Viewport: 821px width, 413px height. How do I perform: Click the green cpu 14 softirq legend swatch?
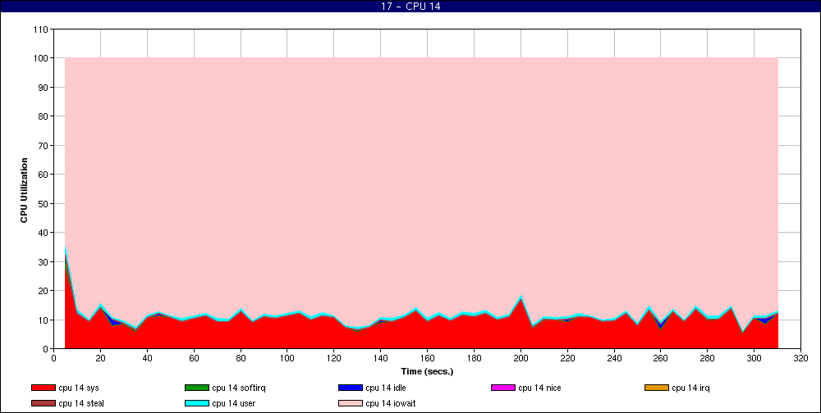(x=197, y=388)
